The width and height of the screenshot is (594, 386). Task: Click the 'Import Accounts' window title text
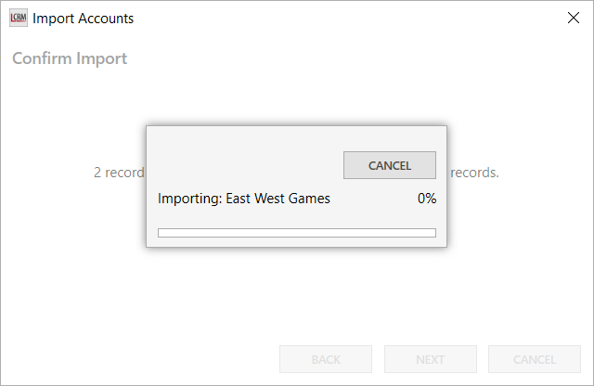(x=84, y=19)
